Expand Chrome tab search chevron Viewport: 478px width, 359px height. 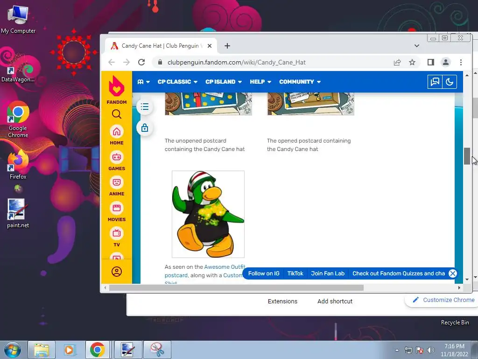[417, 46]
